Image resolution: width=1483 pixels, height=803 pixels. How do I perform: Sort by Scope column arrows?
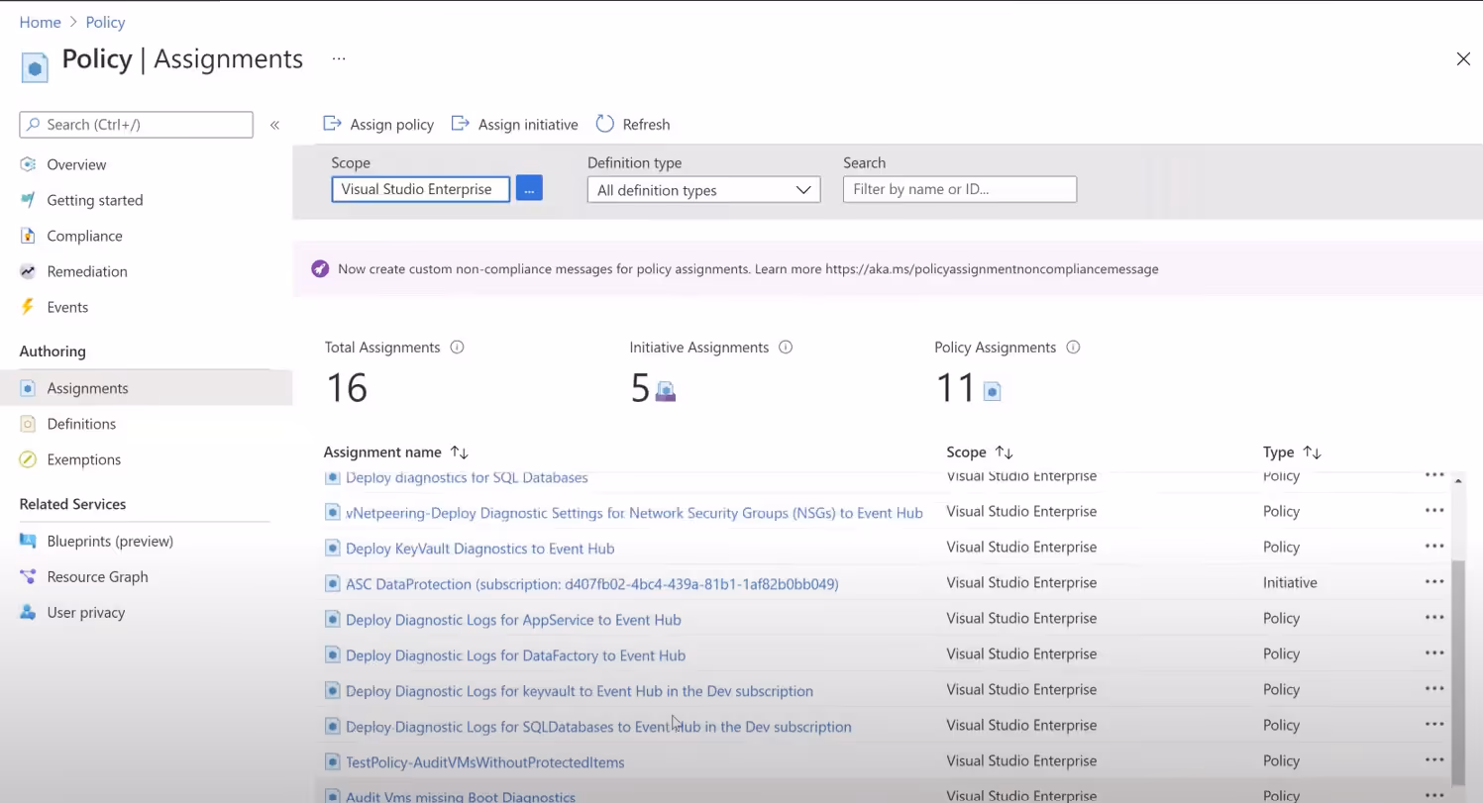[x=1004, y=452]
